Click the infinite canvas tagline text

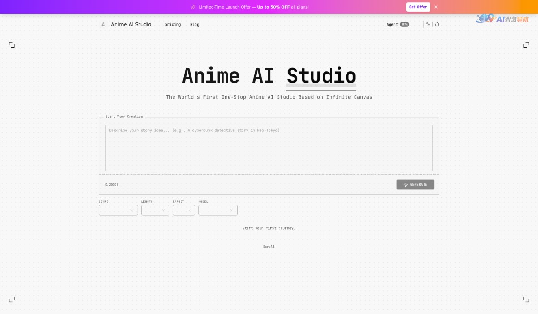[269, 97]
